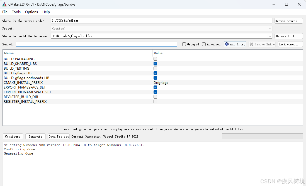Toggle the Advanced checkbox
306x186 pixels.
[204, 44]
